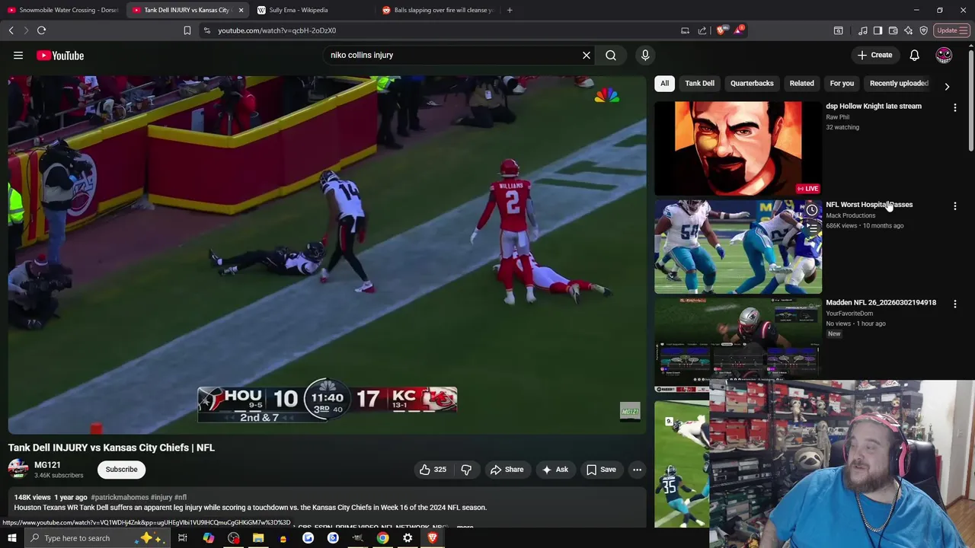975x548 pixels.
Task: Select the Related filter chip
Action: click(x=801, y=83)
